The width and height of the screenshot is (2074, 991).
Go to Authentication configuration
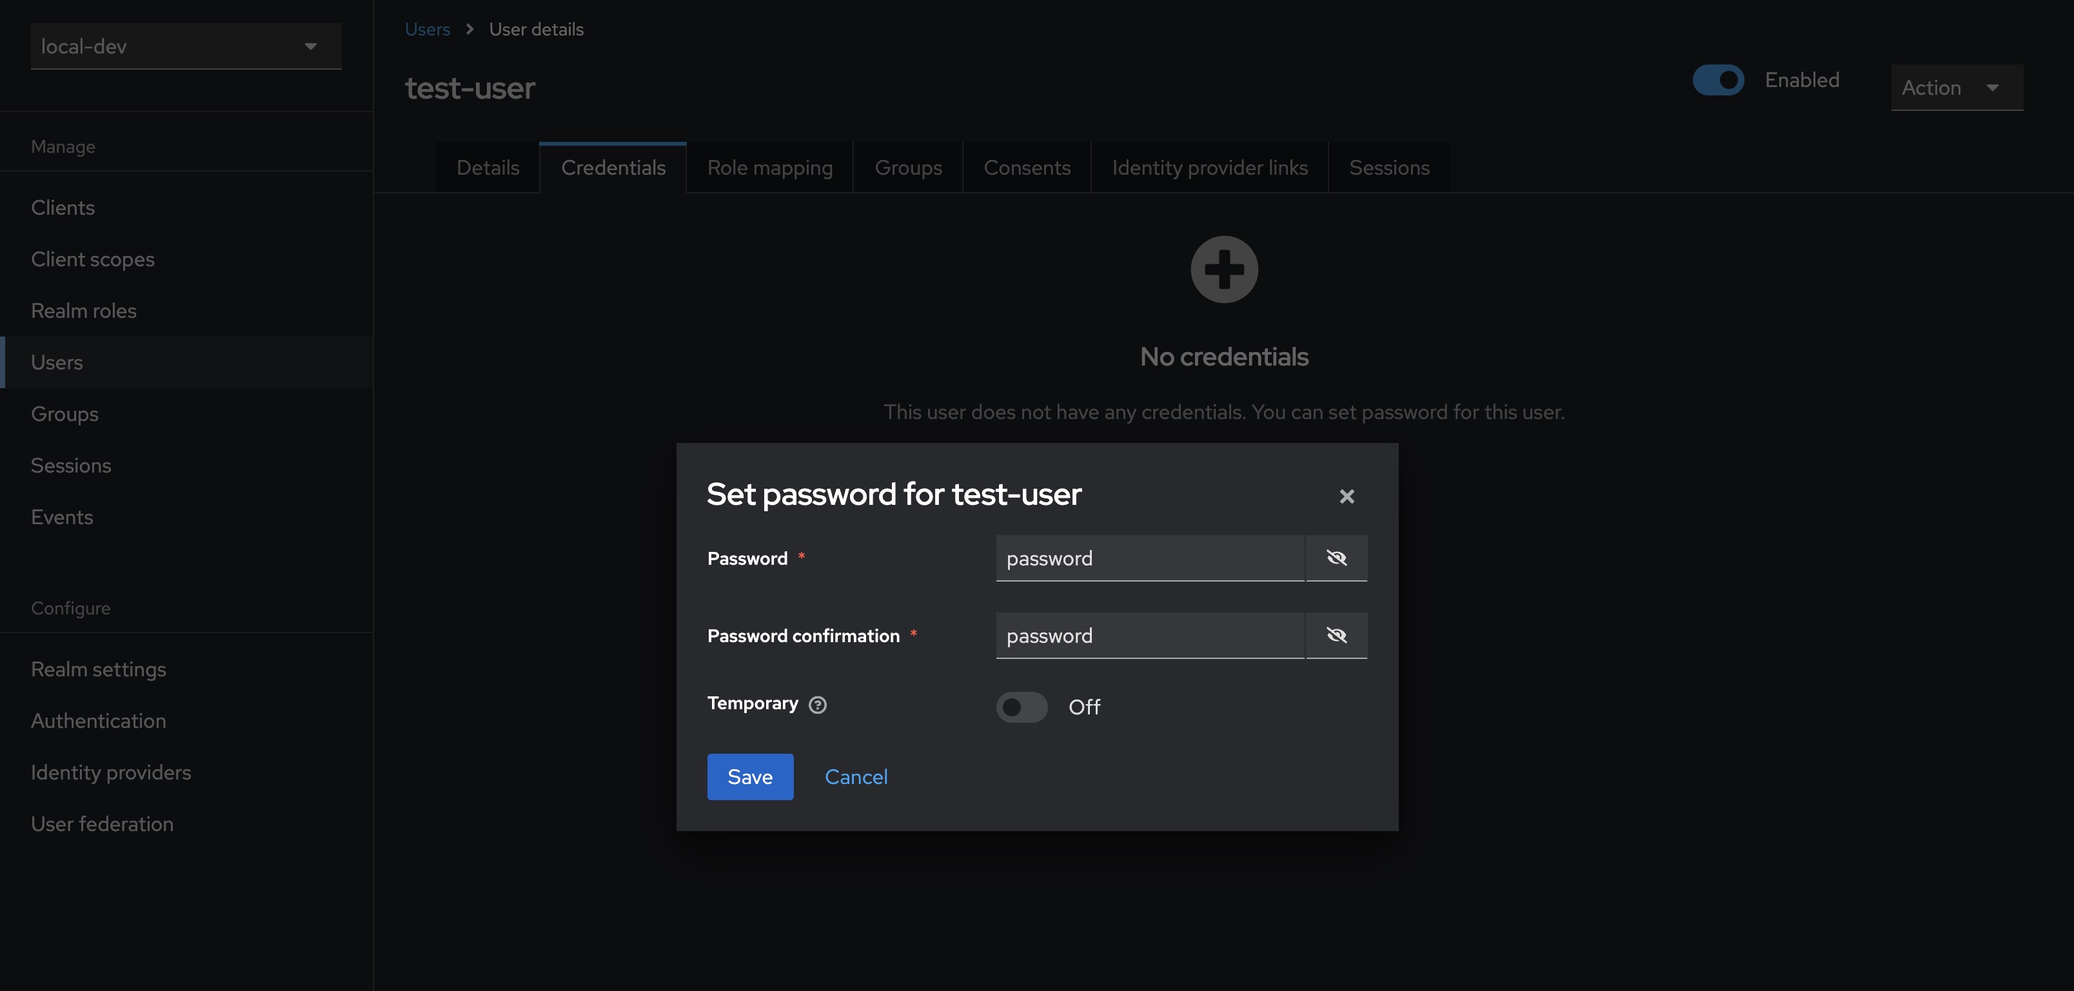[98, 720]
